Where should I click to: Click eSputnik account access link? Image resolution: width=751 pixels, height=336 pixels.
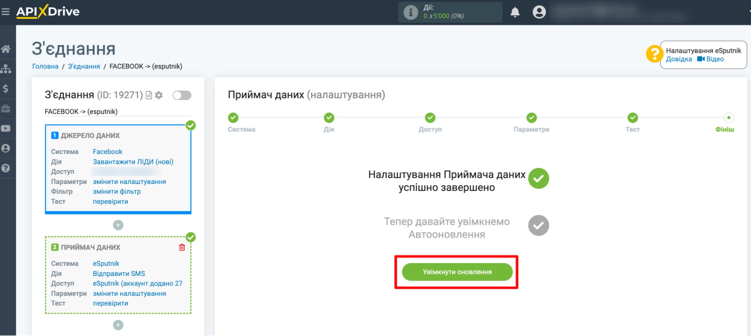pyautogui.click(x=138, y=283)
